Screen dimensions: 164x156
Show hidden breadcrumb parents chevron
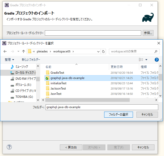34,51
